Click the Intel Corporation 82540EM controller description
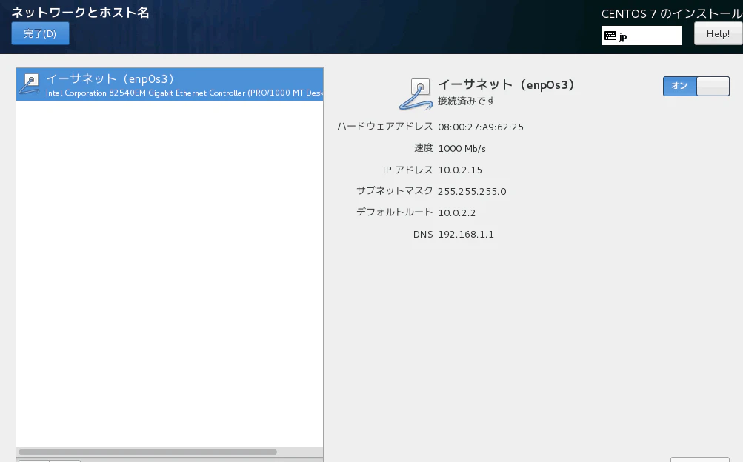The width and height of the screenshot is (743, 462). coord(184,93)
